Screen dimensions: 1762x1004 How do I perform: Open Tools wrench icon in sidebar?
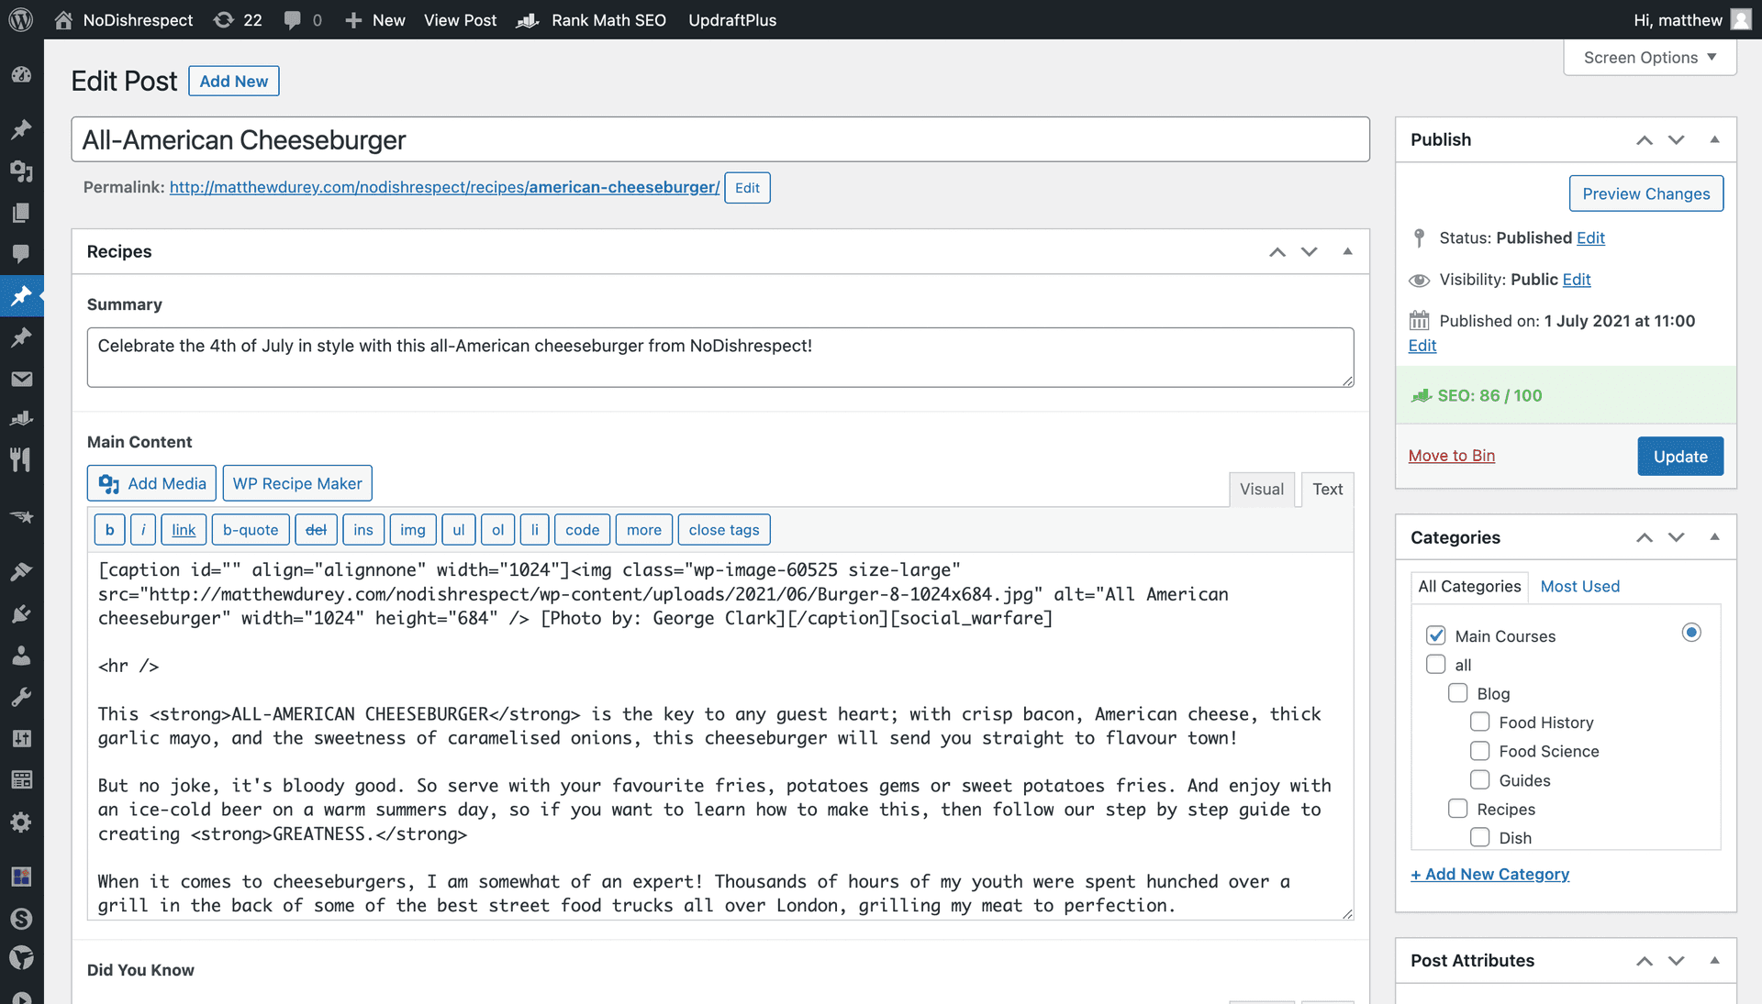pyautogui.click(x=21, y=697)
